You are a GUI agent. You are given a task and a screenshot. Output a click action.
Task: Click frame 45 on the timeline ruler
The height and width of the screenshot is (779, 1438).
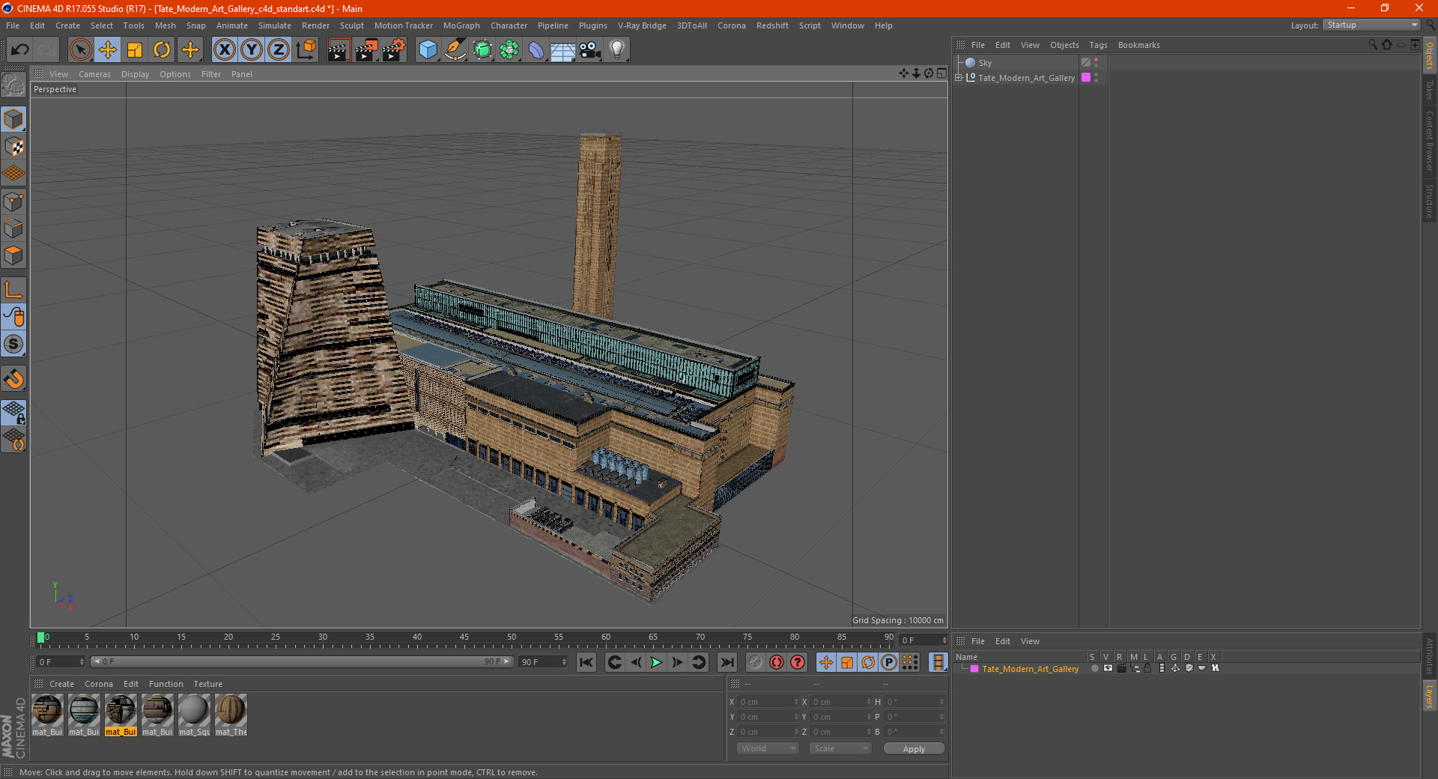pyautogui.click(x=464, y=639)
